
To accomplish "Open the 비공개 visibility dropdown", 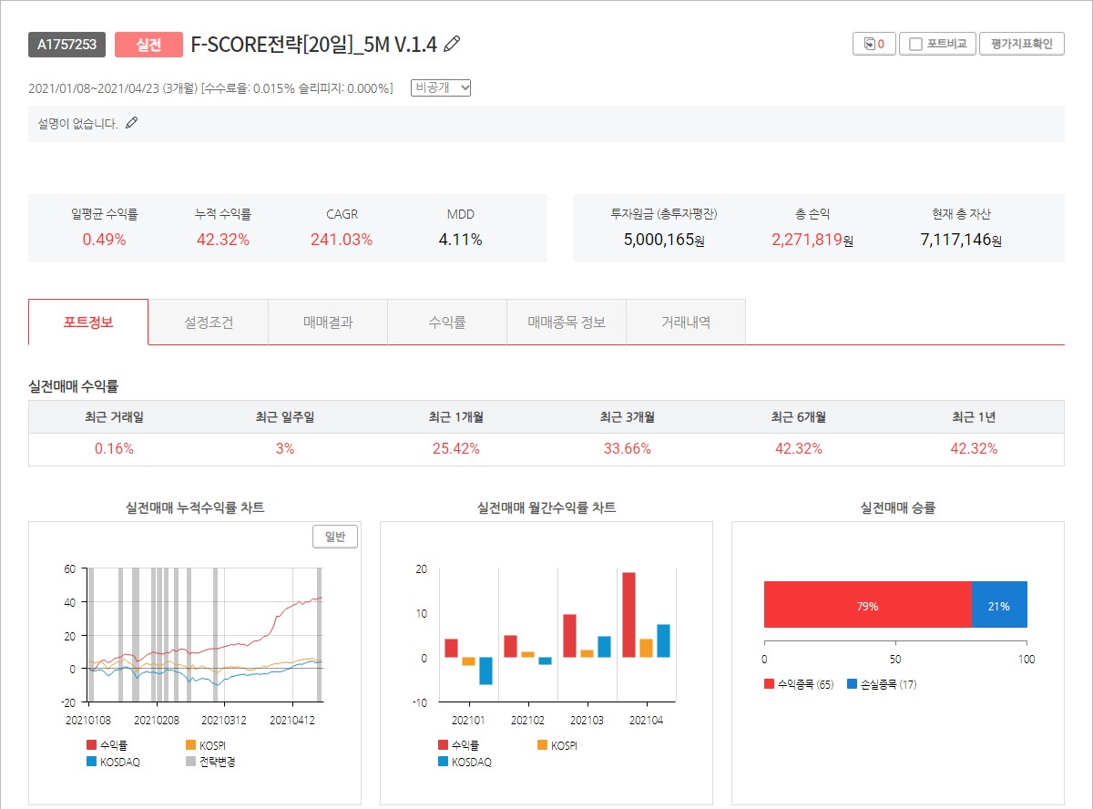I will pyautogui.click(x=441, y=87).
